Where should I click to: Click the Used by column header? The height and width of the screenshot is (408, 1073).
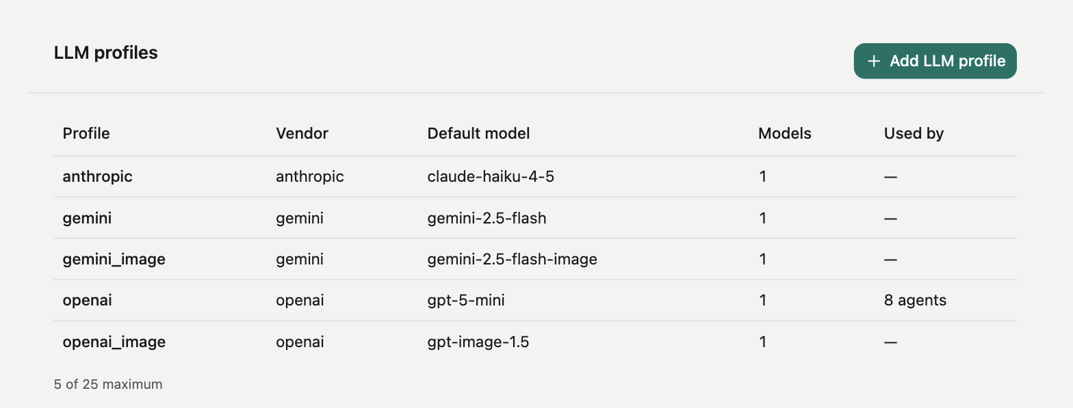[x=914, y=133]
